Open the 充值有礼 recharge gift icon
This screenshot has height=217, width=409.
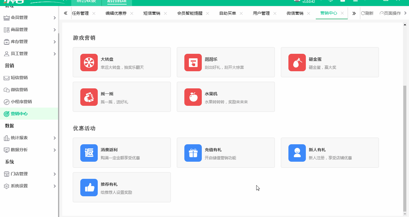pos(193,153)
